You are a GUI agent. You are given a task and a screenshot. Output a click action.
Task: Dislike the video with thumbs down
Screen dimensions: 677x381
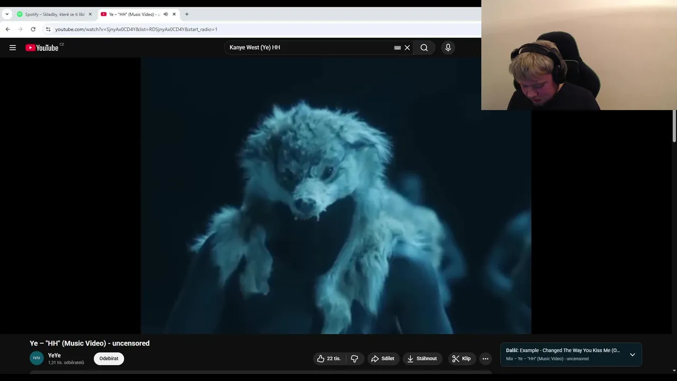pos(354,359)
